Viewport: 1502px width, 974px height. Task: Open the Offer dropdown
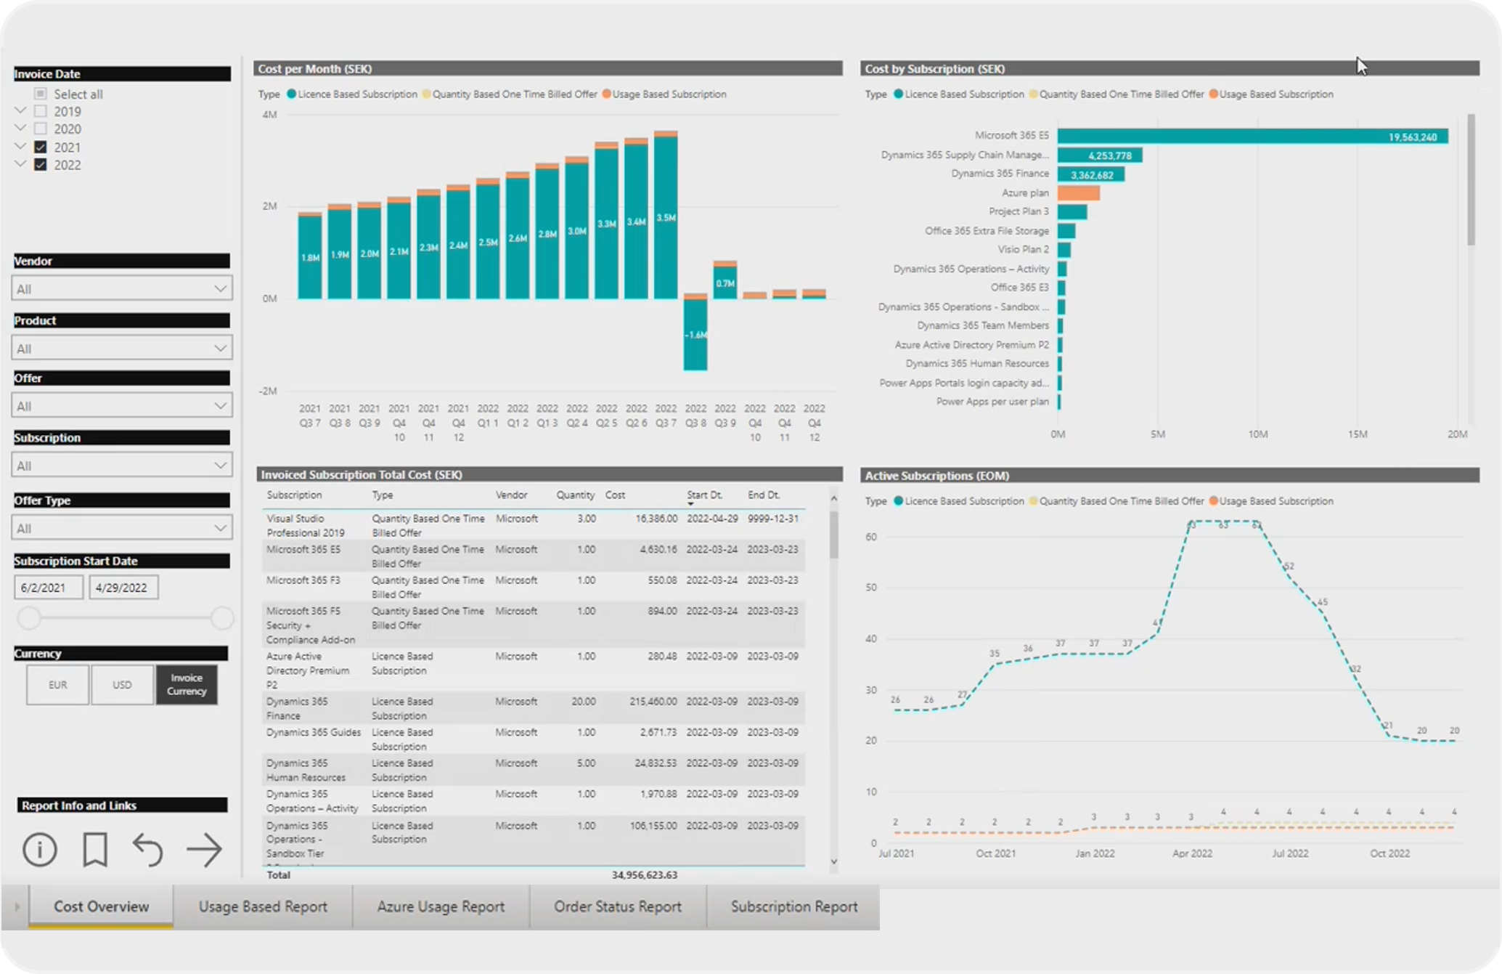click(122, 405)
